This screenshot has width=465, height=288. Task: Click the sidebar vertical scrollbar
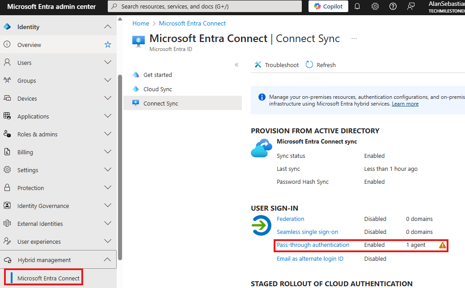(120, 167)
